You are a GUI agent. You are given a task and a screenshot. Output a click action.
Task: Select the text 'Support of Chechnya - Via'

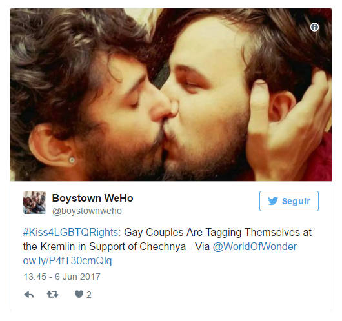click(149, 247)
